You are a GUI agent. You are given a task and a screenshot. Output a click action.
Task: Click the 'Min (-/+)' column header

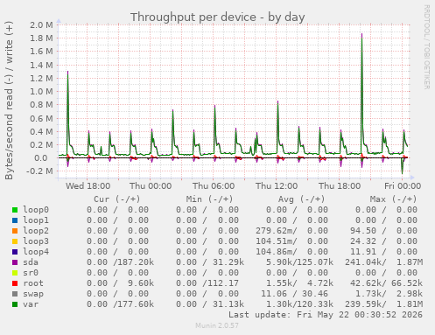pyautogui.click(x=210, y=199)
